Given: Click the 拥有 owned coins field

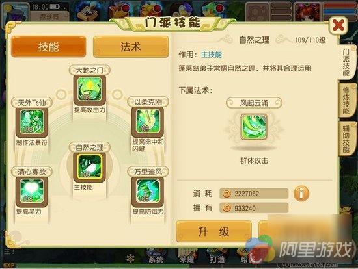Looking at the screenshot, I should coord(254,208).
